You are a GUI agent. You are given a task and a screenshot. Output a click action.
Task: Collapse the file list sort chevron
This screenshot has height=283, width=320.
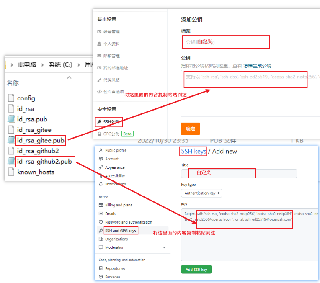coord(70,77)
